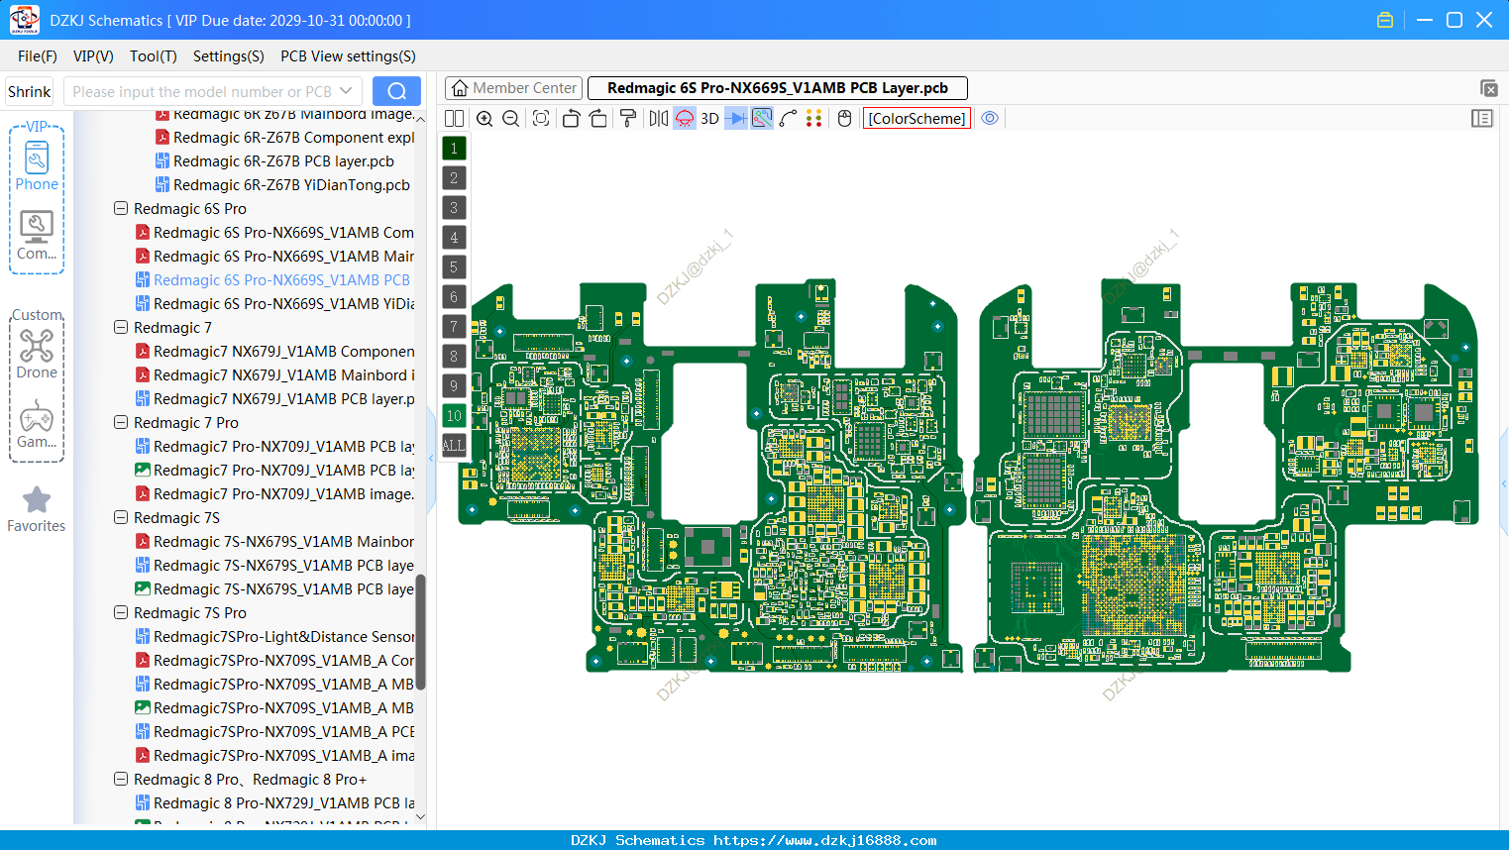Click the blue search button
The width and height of the screenshot is (1509, 850).
(x=396, y=91)
